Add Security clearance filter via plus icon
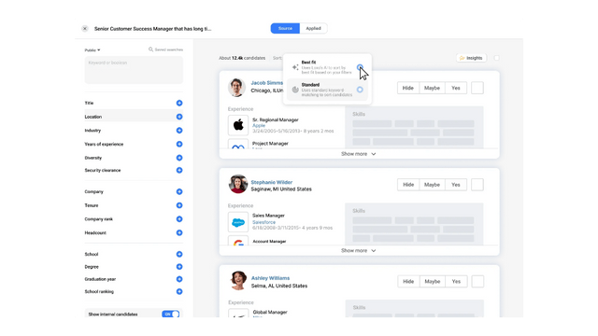The width and height of the screenshot is (598, 336). pyautogui.click(x=179, y=170)
